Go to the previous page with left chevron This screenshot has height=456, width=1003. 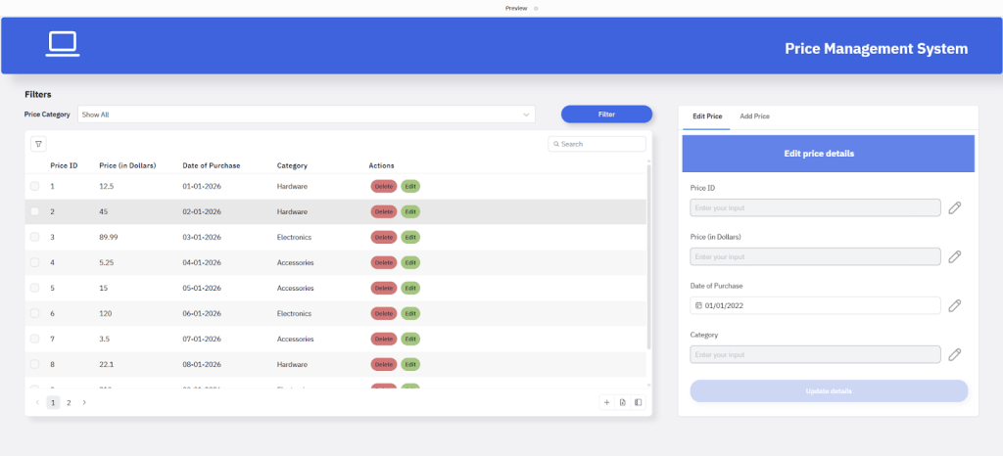37,402
